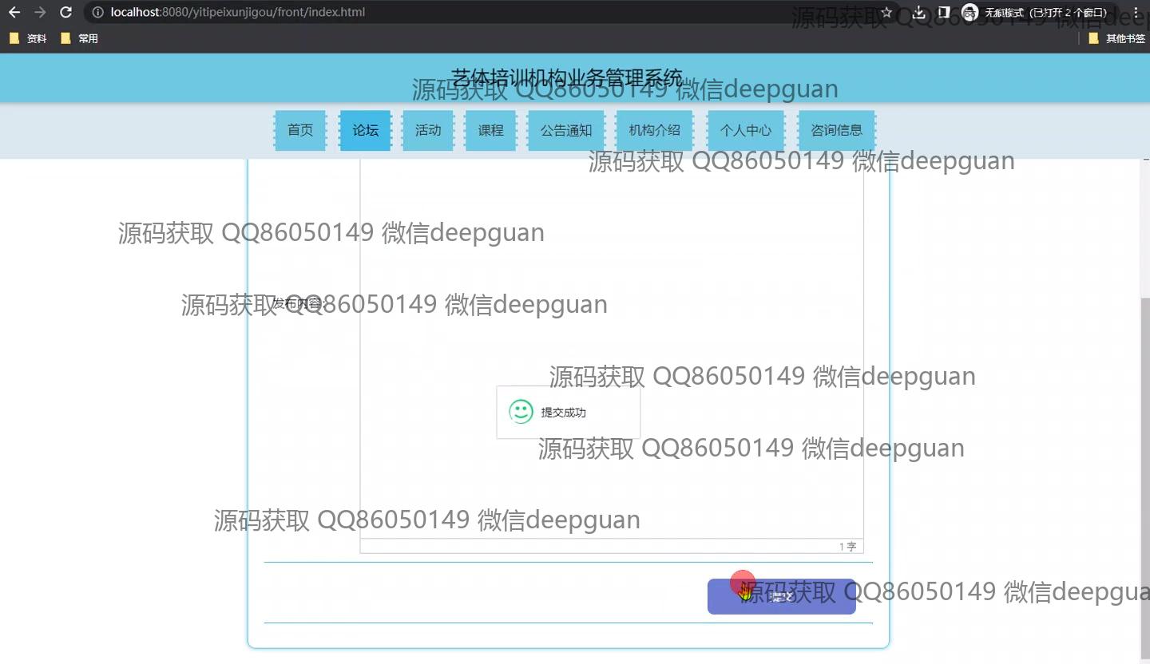Image resolution: width=1150 pixels, height=664 pixels.
Task: Bookmark this page with the star icon
Action: tap(886, 12)
